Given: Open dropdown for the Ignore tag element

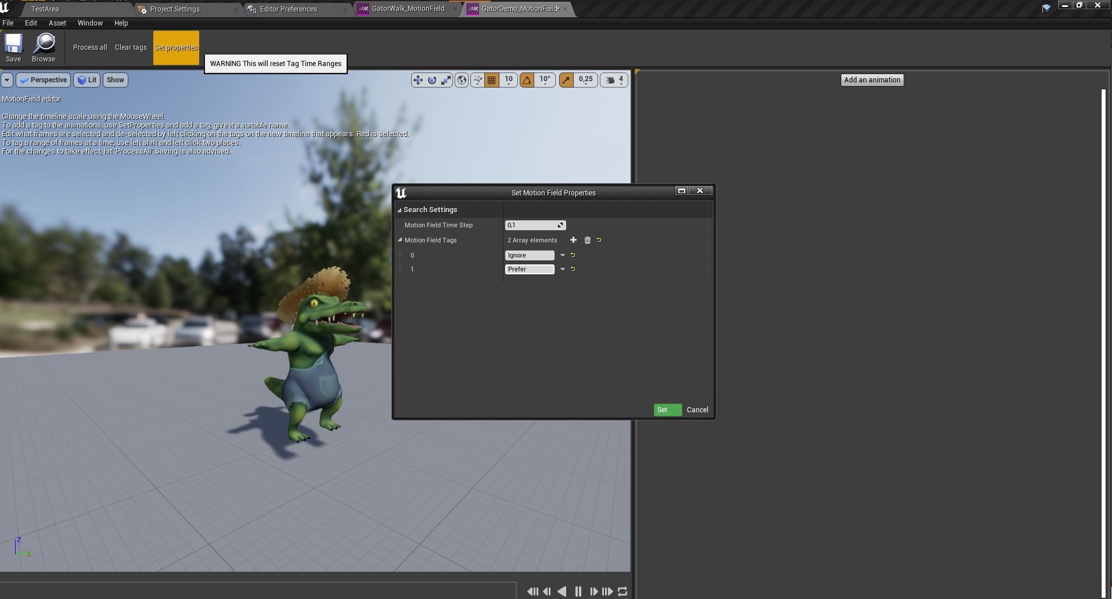Looking at the screenshot, I should (562, 255).
